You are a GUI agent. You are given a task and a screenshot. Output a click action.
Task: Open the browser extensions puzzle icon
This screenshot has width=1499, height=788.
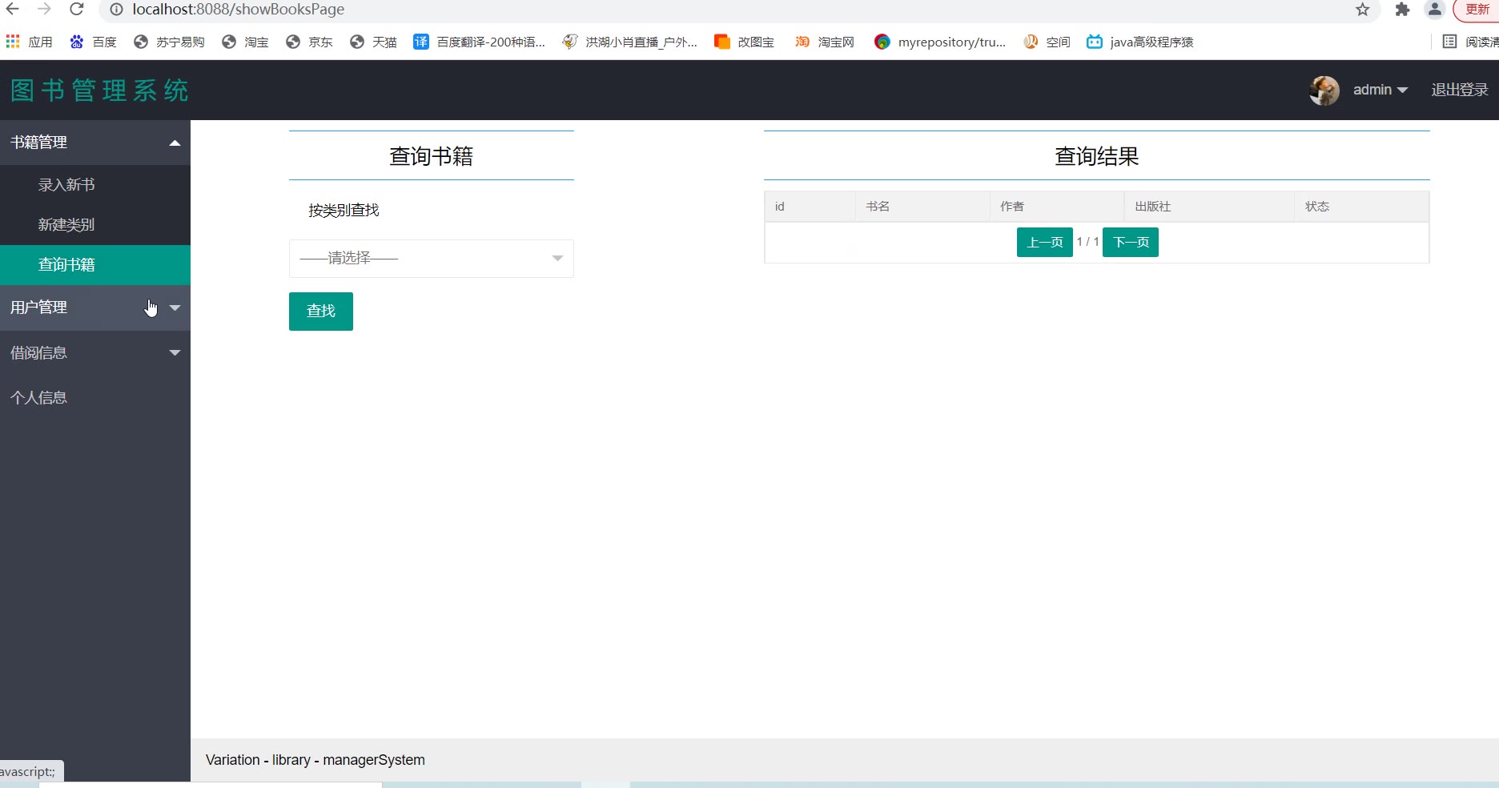coord(1402,10)
